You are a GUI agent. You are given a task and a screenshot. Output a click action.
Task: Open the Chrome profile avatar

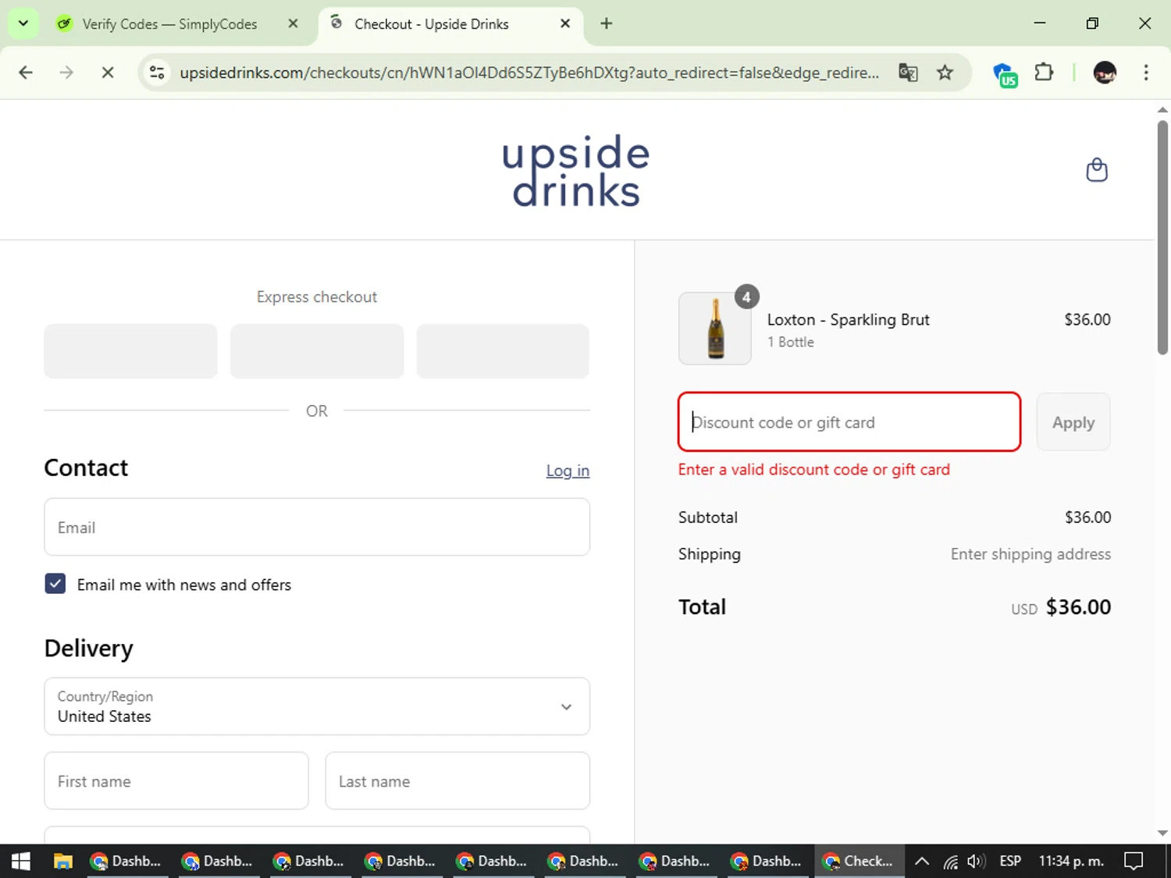tap(1105, 73)
